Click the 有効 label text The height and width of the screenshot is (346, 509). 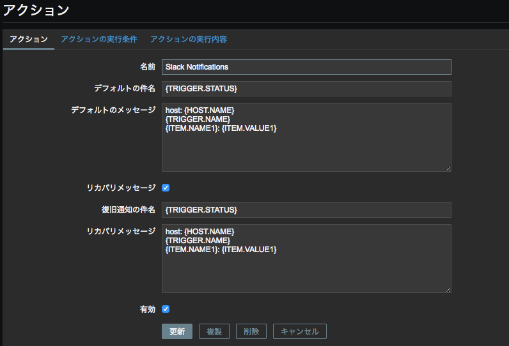tap(147, 309)
